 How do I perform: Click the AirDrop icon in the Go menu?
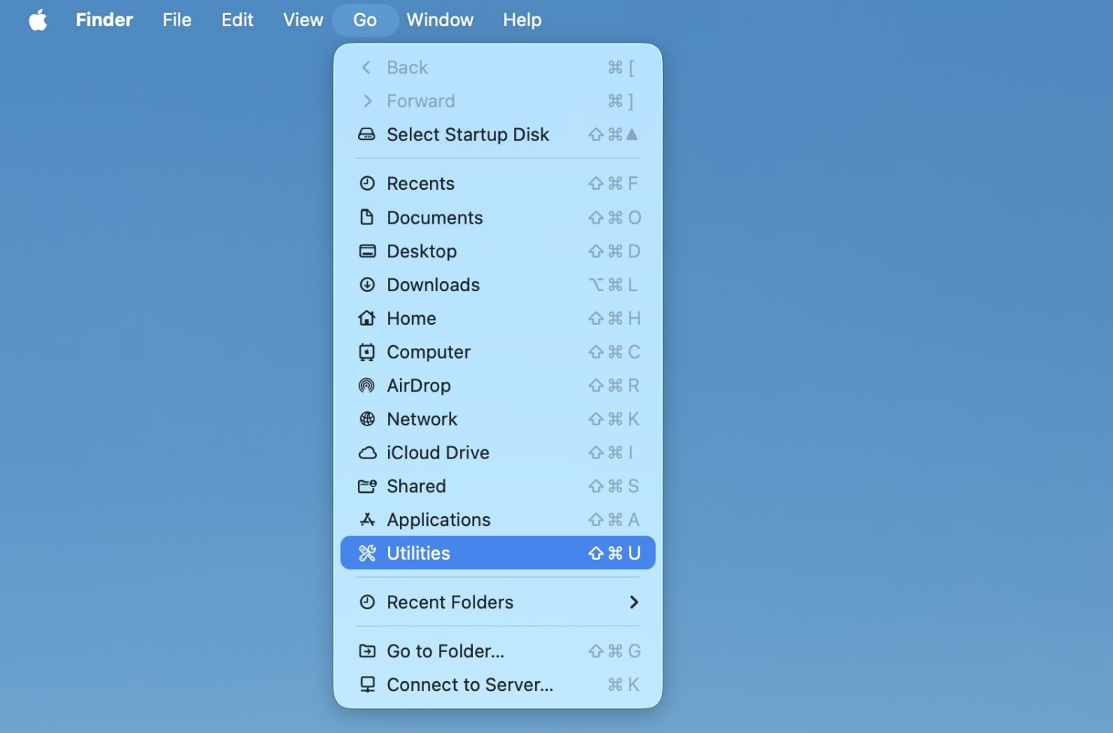tap(367, 385)
